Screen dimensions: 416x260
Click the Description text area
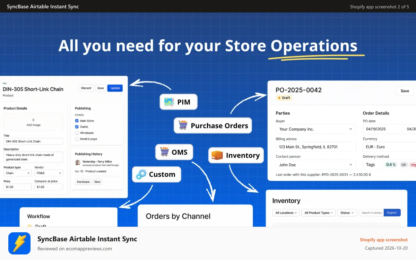point(33,157)
